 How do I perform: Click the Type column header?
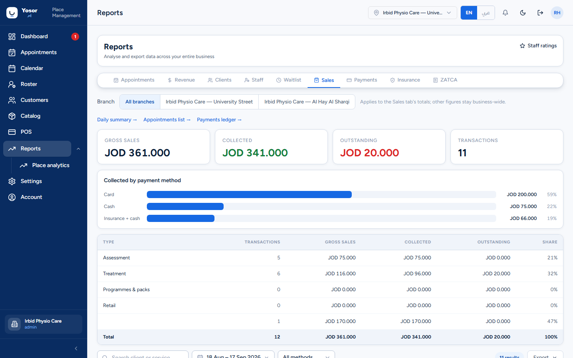109,242
